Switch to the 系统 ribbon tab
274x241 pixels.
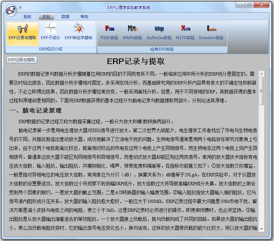point(27,17)
